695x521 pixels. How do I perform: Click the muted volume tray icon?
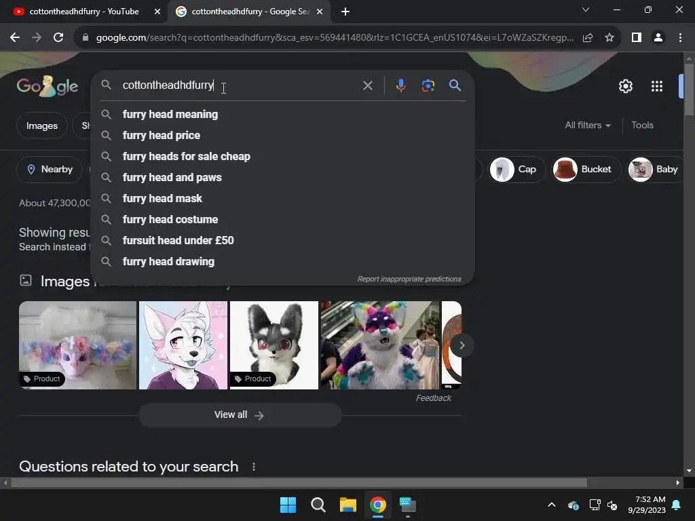(612, 505)
